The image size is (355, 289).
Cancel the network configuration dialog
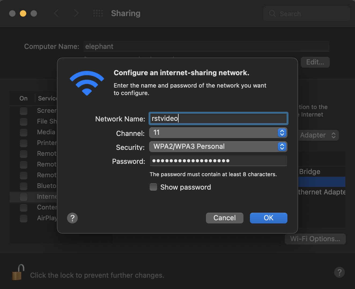click(224, 218)
